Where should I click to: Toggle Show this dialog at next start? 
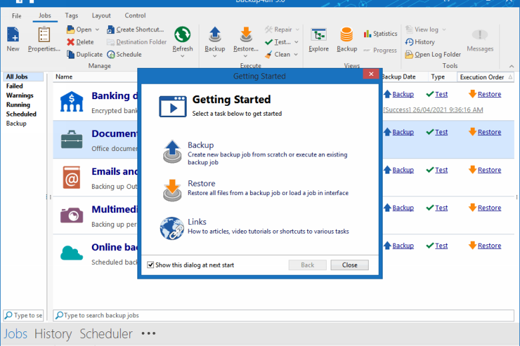[151, 265]
